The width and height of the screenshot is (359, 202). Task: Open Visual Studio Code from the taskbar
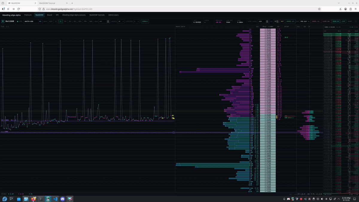pos(55,199)
